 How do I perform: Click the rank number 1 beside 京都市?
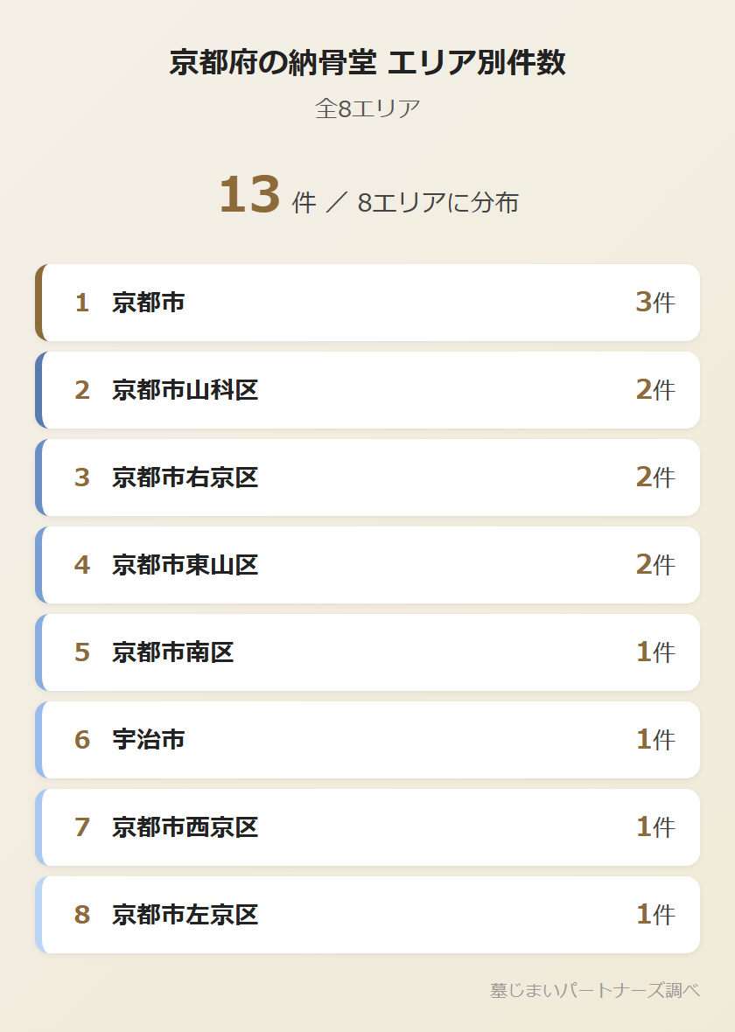(x=82, y=303)
